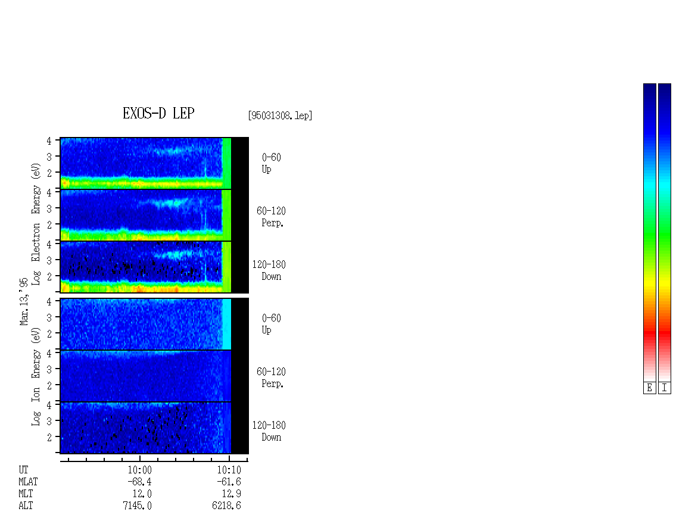
Task: Click the ALT row label
Action: tap(26, 506)
